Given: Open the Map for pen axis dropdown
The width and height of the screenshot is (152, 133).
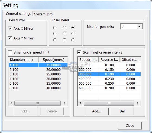Looking at the screenshot, I should tap(140, 26).
